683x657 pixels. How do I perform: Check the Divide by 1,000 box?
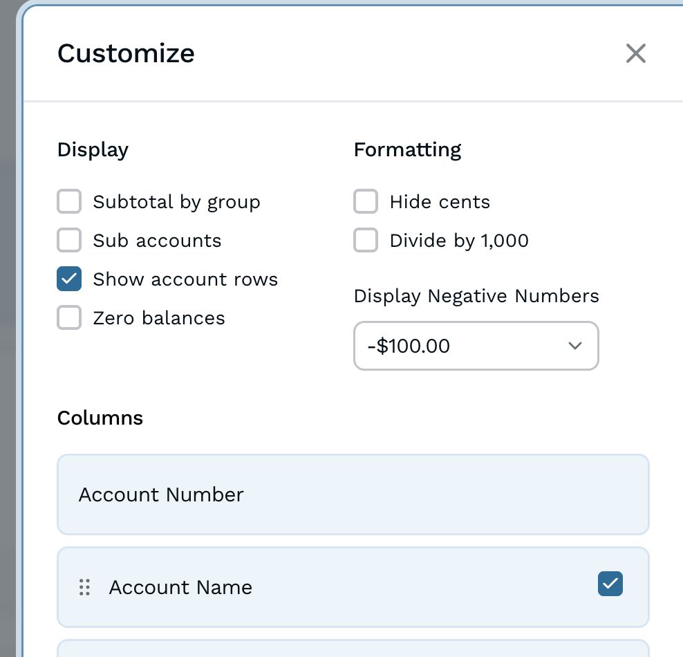(x=366, y=241)
